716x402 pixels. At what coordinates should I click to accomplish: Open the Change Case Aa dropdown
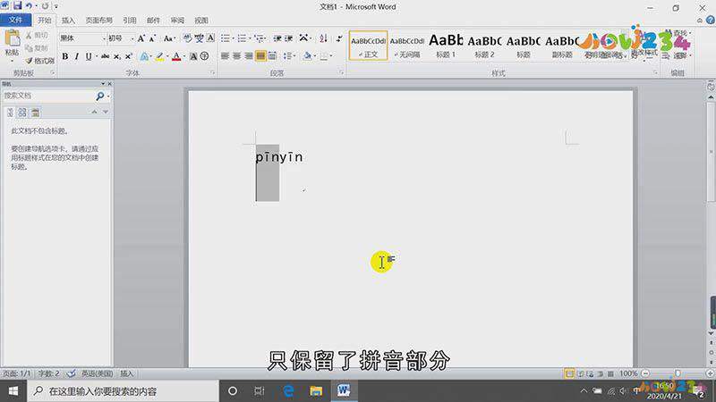(169, 38)
